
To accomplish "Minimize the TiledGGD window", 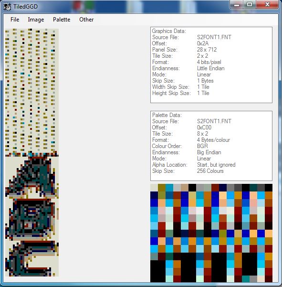I will pyautogui.click(x=237, y=4).
